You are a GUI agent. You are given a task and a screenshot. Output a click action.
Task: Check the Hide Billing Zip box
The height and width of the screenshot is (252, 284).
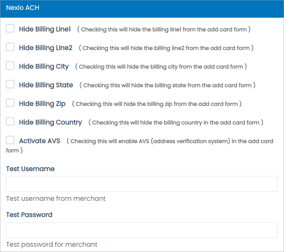(10, 103)
